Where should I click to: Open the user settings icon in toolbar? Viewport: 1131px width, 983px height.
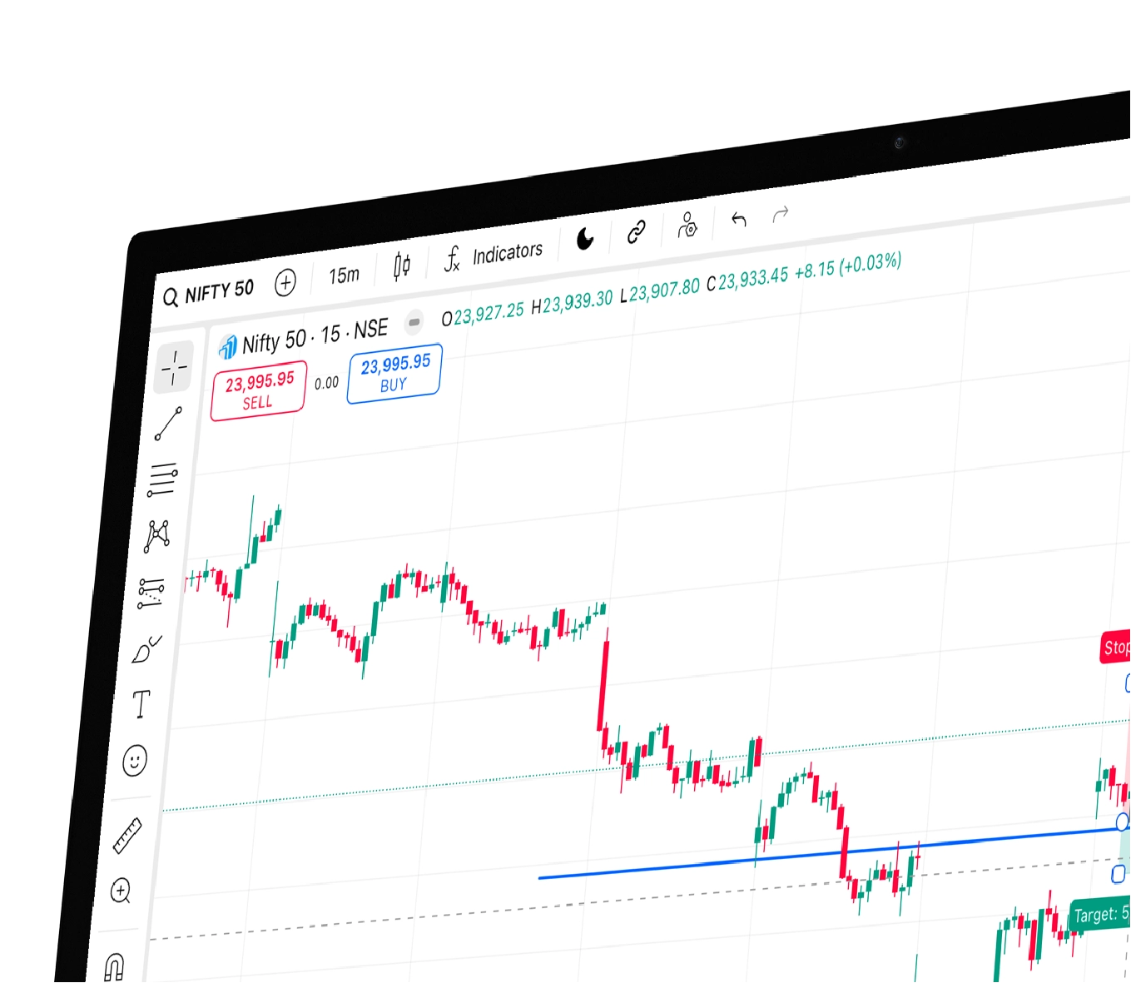[x=687, y=225]
